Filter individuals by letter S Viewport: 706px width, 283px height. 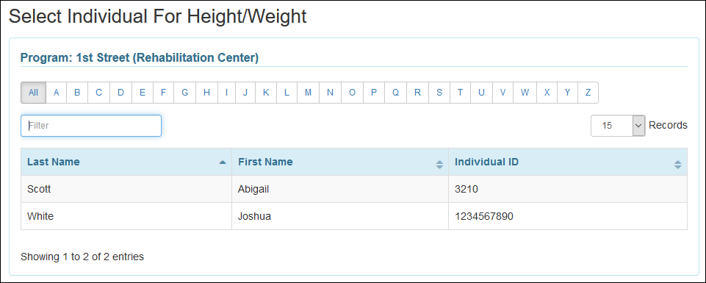(439, 93)
